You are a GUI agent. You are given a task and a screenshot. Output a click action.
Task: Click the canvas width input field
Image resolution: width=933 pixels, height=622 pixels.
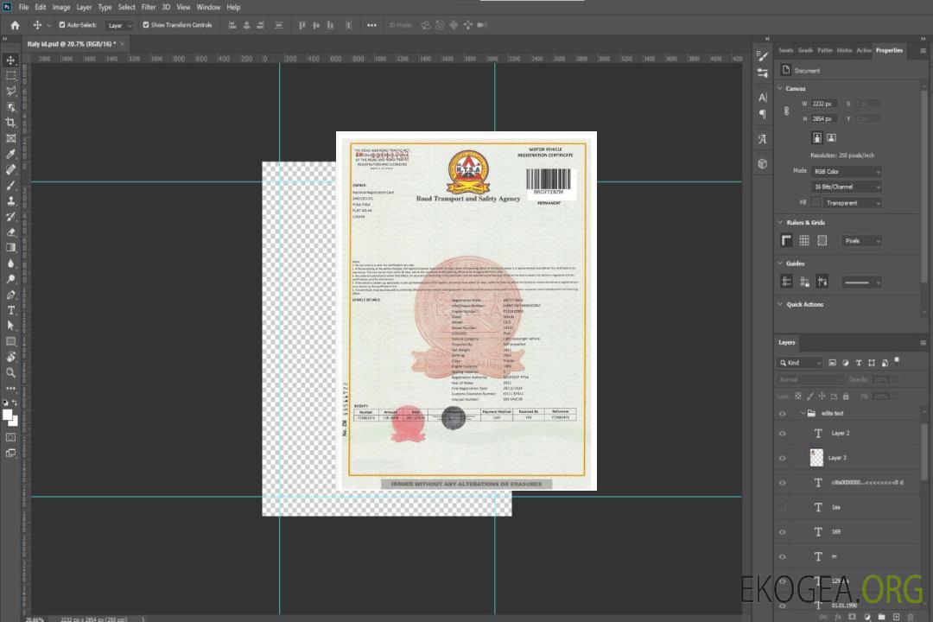pos(825,104)
